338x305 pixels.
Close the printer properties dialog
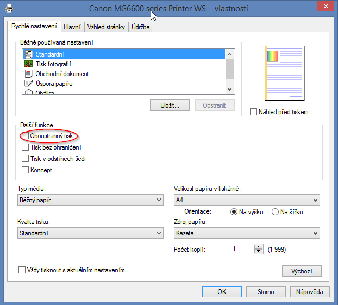click(x=326, y=7)
